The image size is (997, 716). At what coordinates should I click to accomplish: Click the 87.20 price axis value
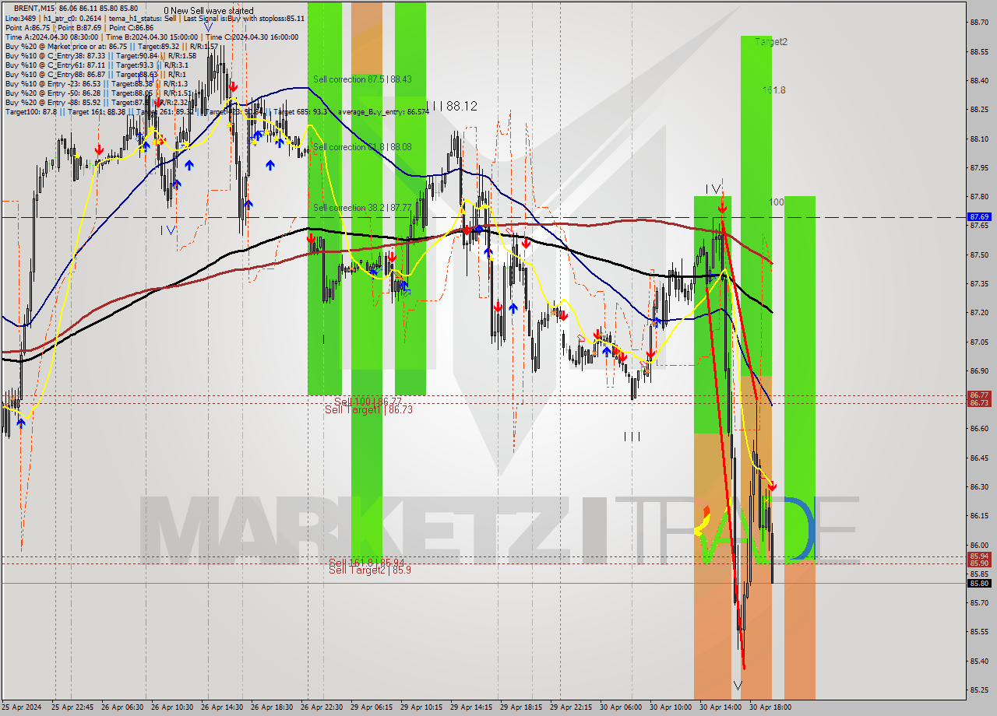pyautogui.click(x=979, y=312)
